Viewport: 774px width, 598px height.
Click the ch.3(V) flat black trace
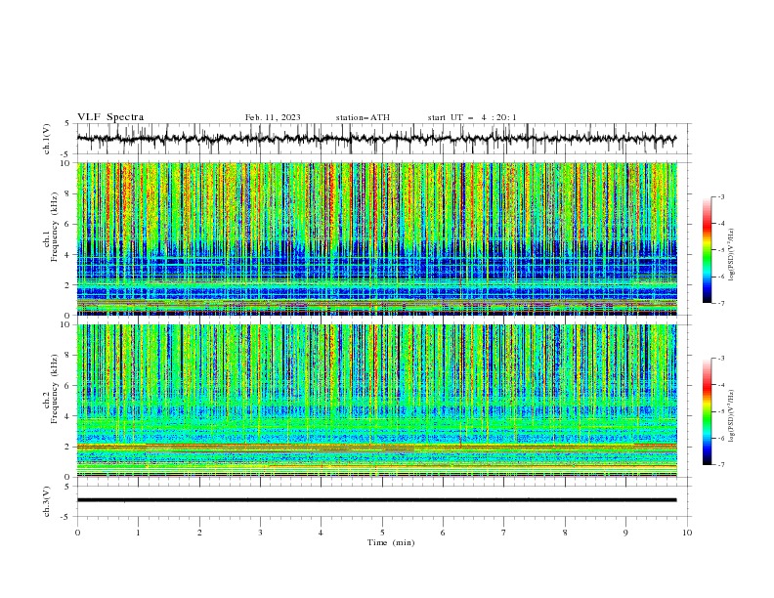[376, 500]
